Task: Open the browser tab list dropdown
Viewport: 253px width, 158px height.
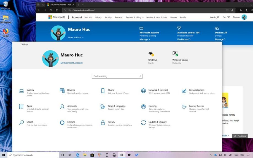Action: (x=83, y=5)
